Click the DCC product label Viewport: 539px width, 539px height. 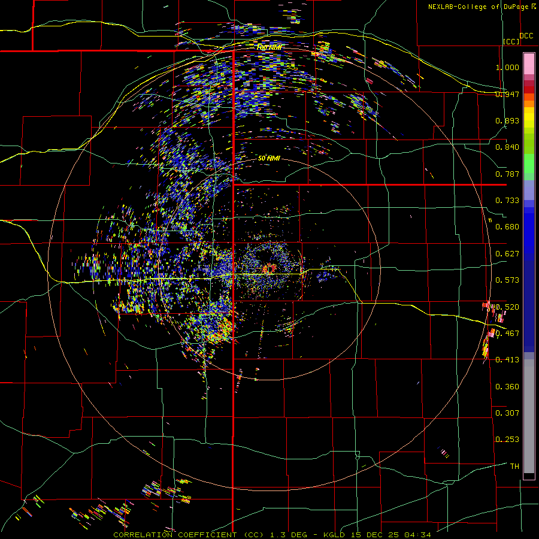click(x=526, y=36)
